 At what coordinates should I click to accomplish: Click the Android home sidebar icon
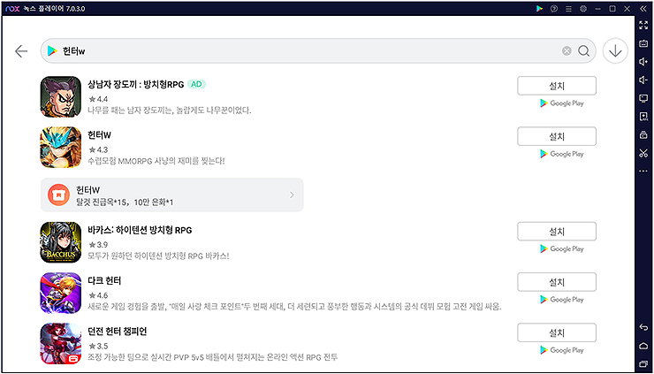tap(643, 346)
